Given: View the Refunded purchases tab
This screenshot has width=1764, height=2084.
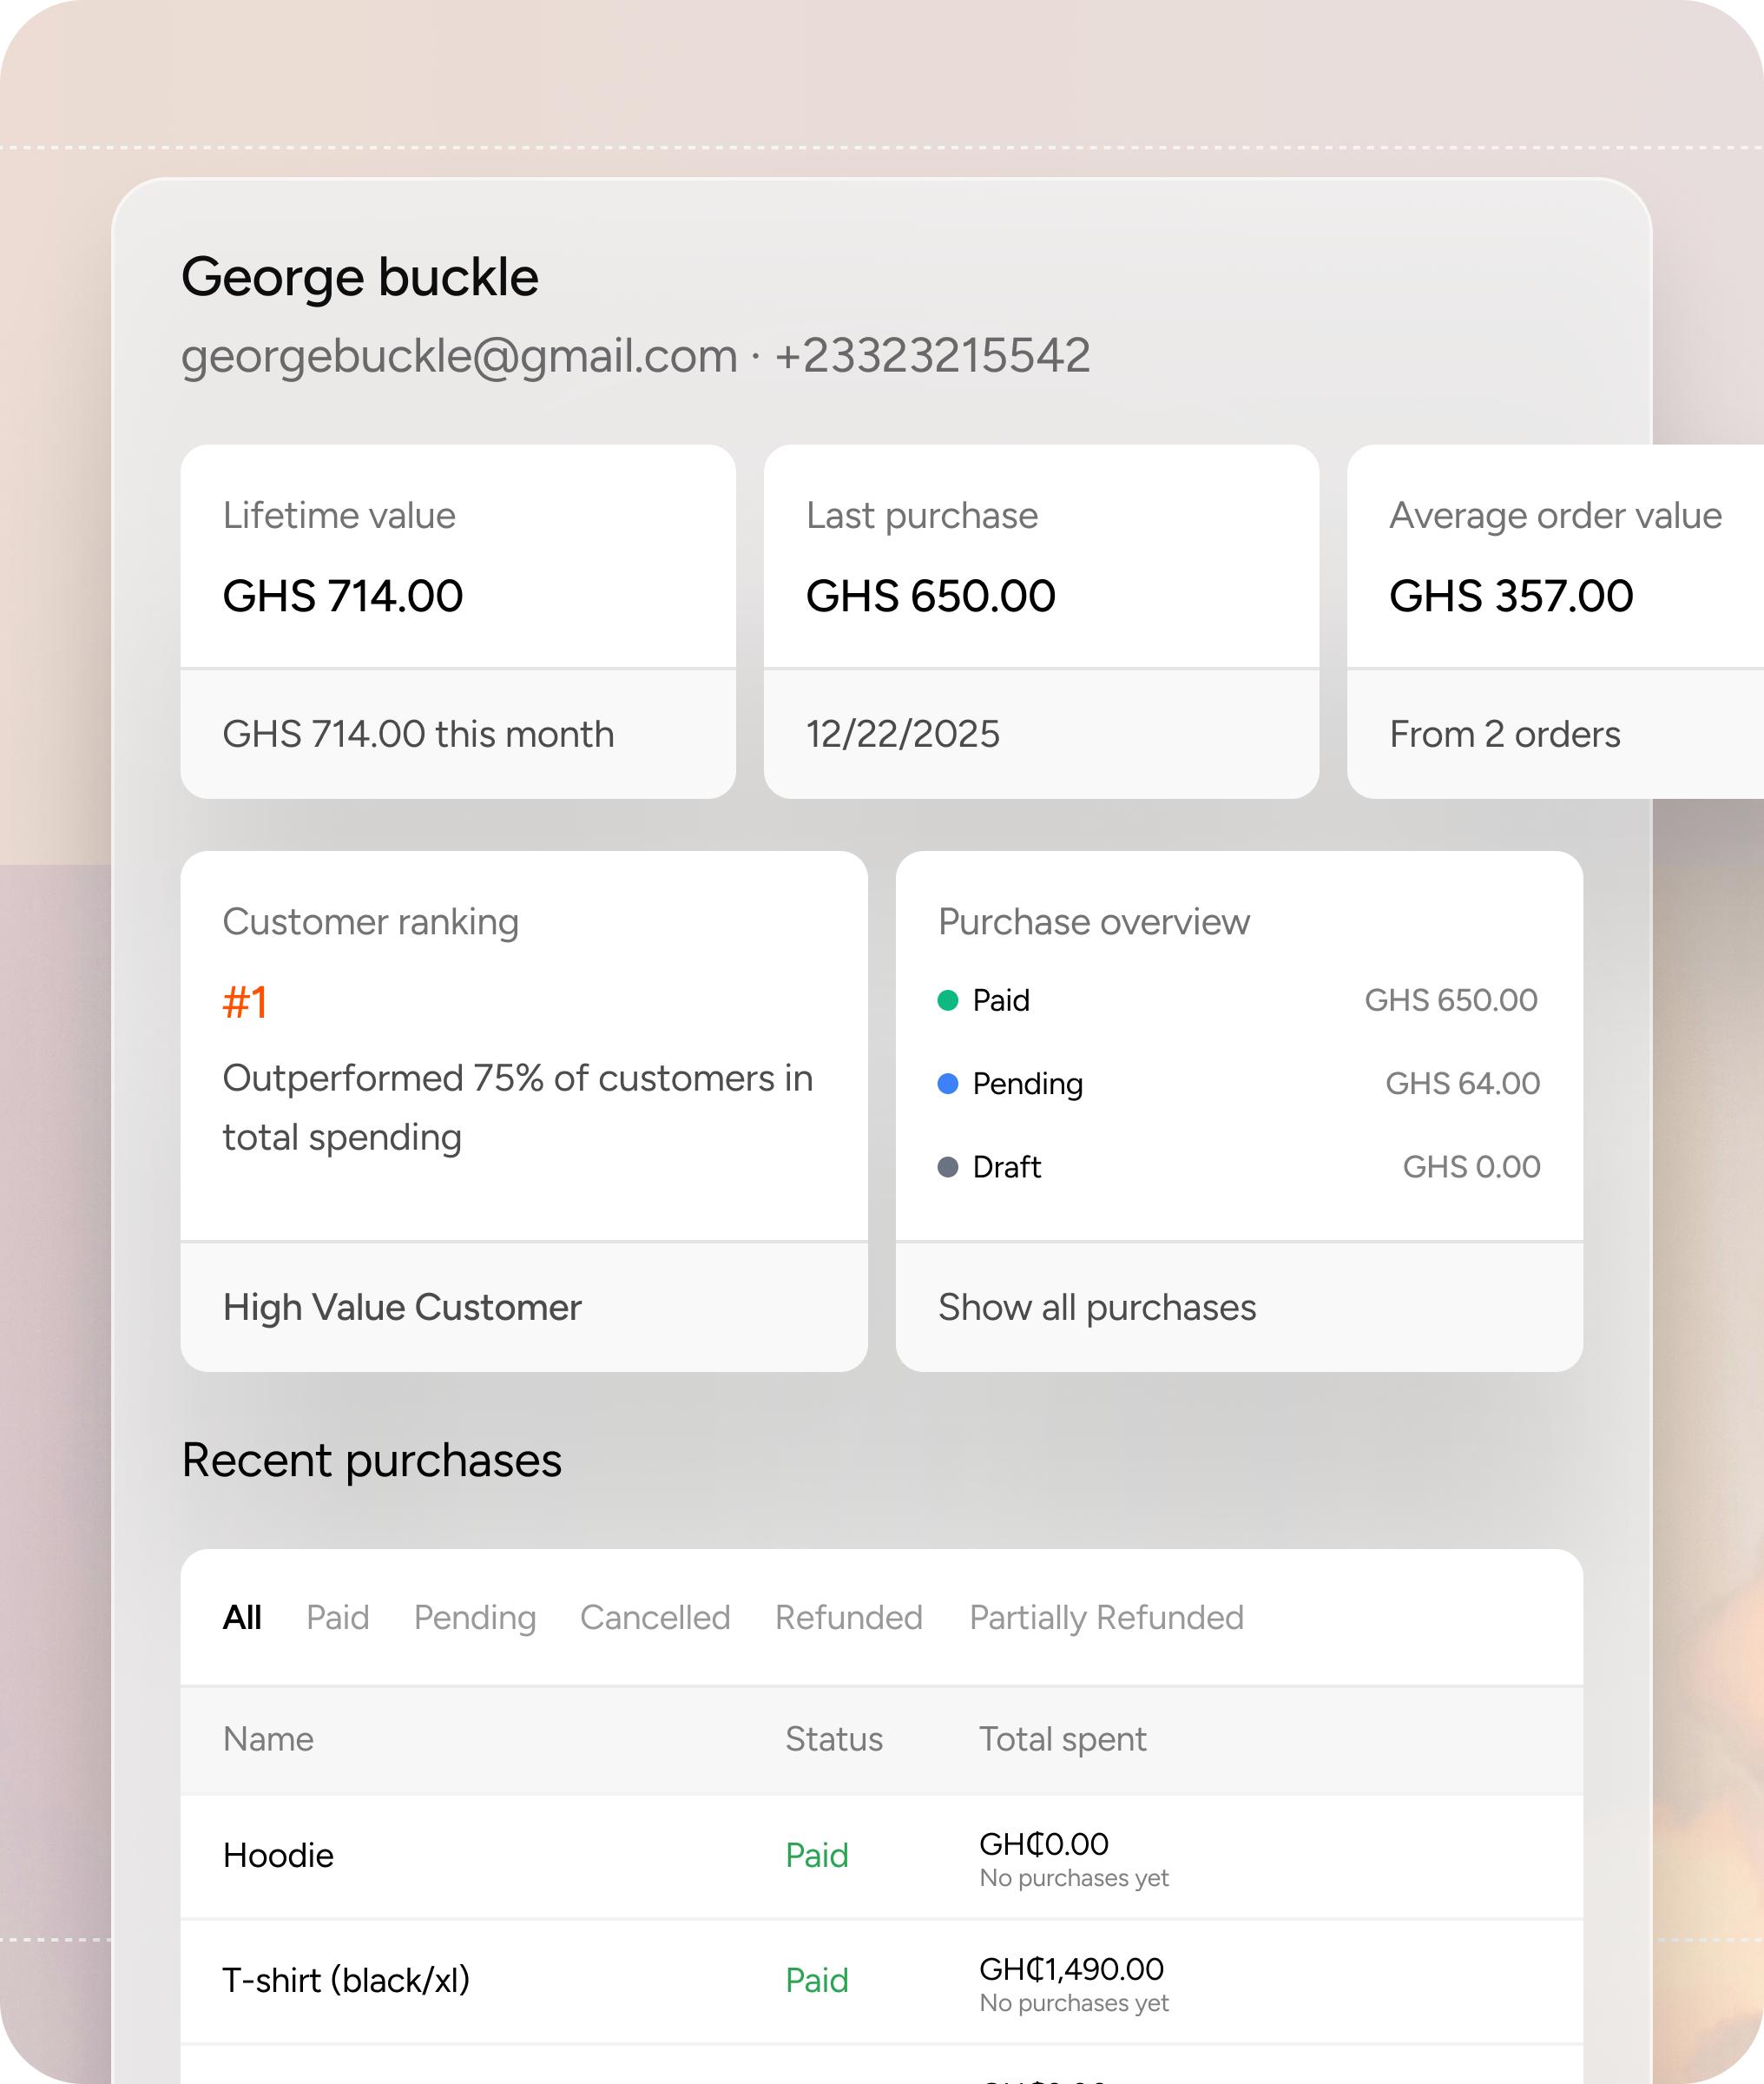Looking at the screenshot, I should click(x=848, y=1617).
